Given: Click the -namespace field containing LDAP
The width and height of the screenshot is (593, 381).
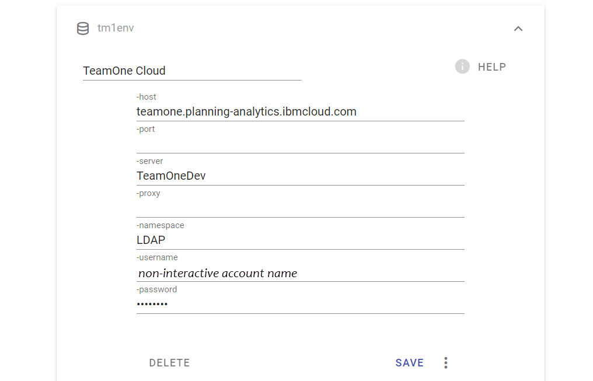Looking at the screenshot, I should click(x=300, y=240).
